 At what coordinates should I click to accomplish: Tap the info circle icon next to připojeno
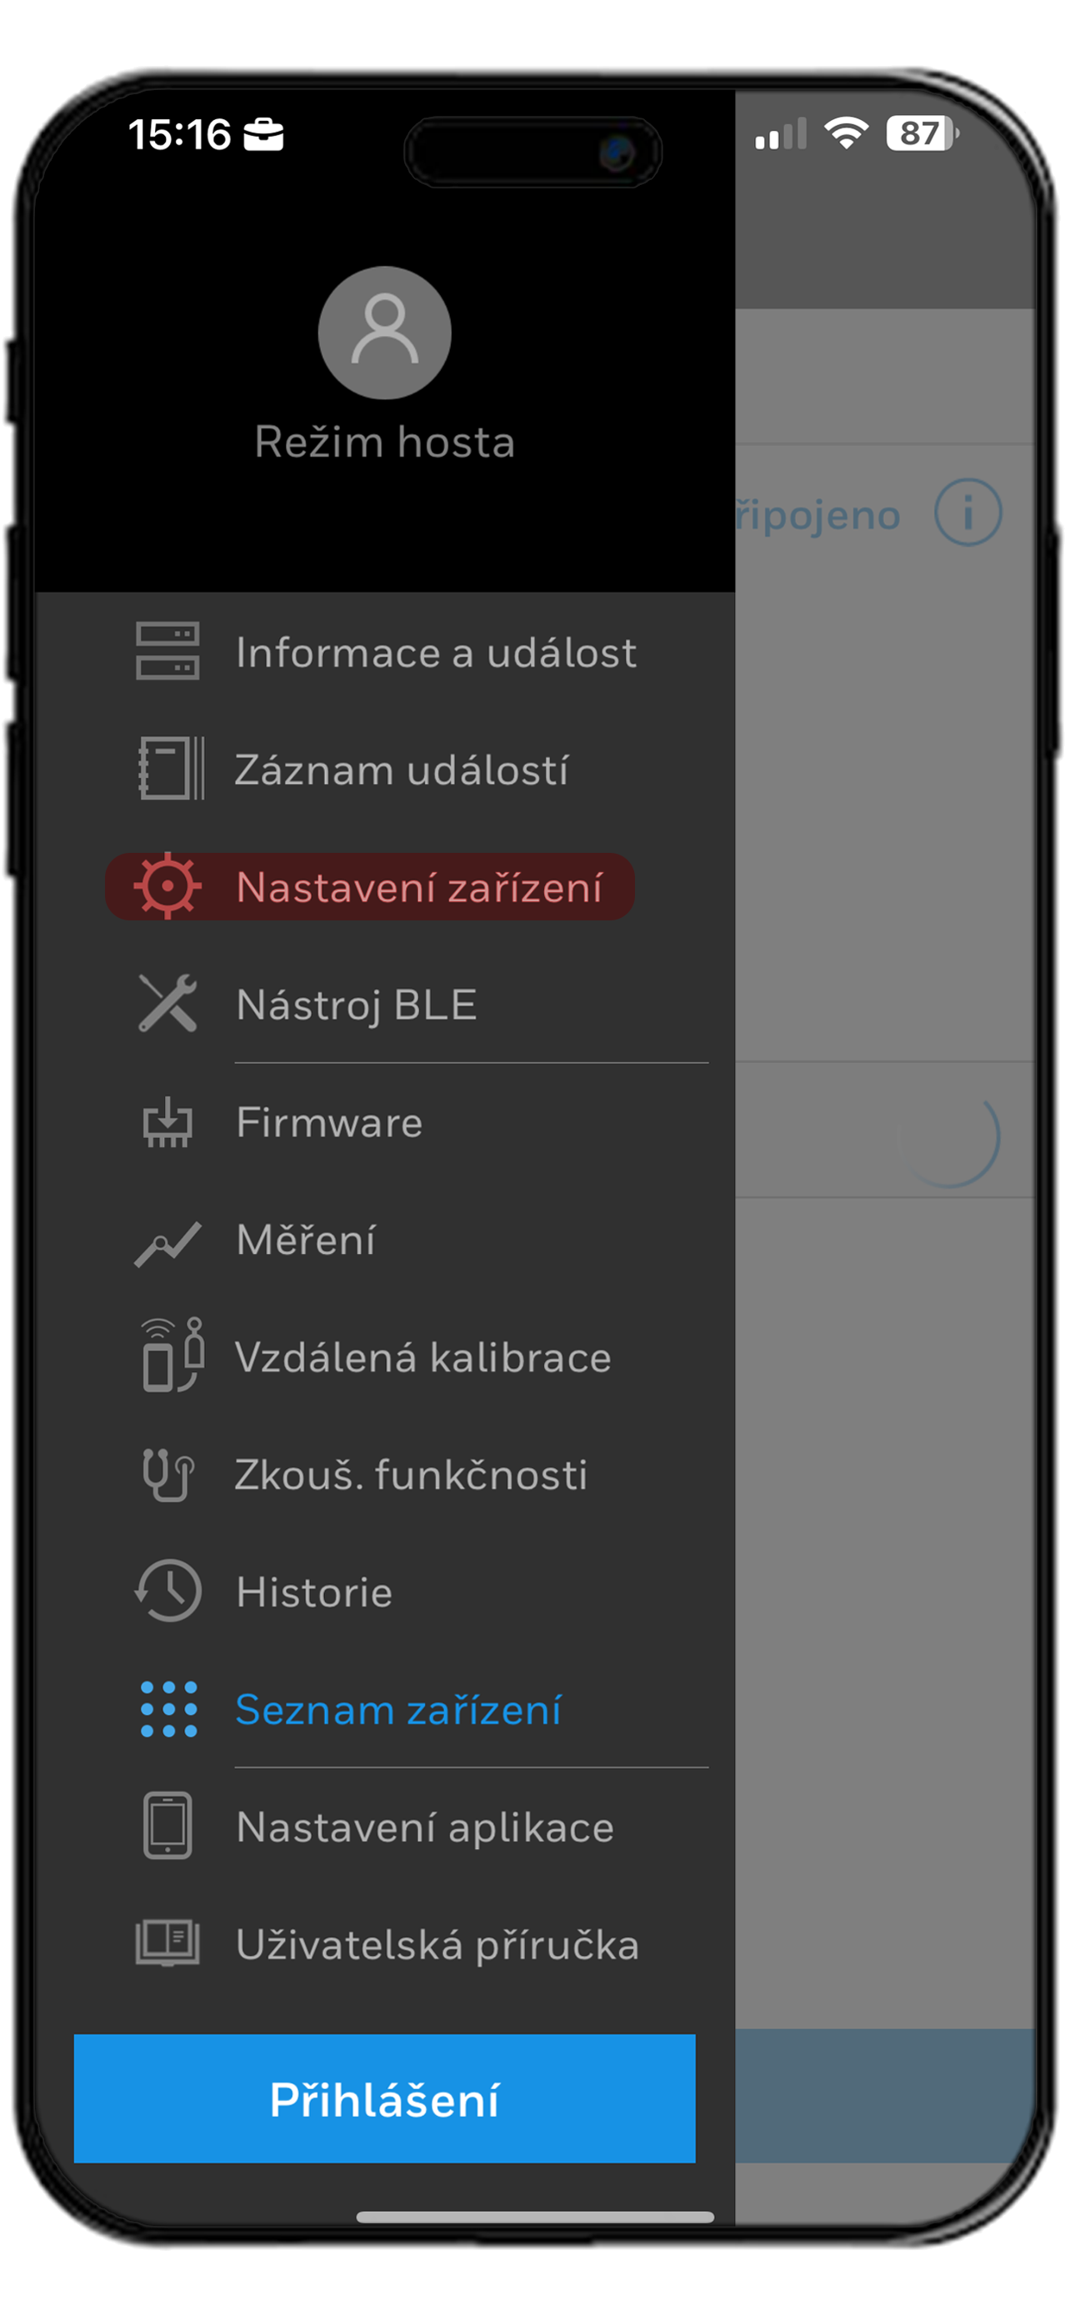[967, 513]
